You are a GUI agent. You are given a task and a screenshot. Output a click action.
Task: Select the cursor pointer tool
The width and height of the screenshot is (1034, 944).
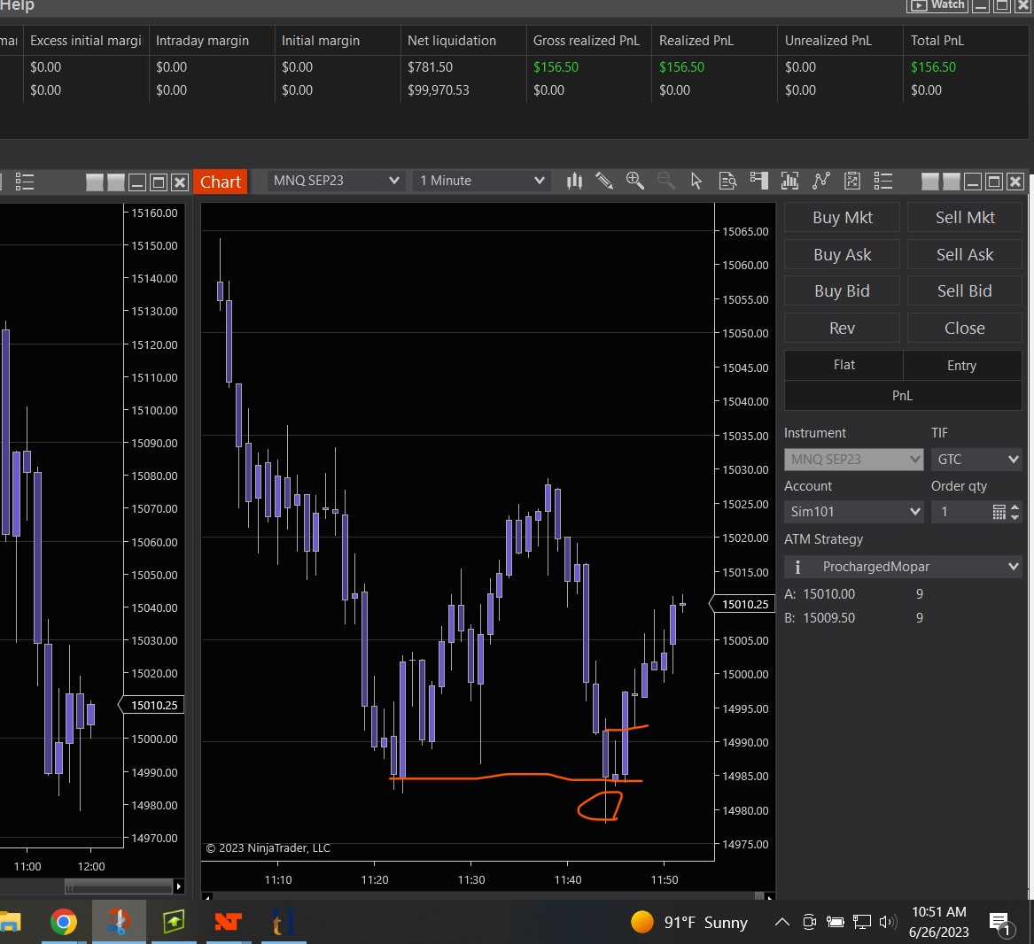(696, 181)
